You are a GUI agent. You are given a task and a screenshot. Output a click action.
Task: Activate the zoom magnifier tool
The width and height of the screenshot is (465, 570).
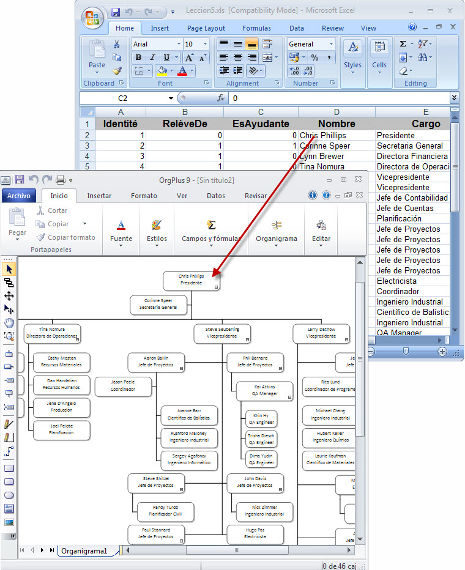[9, 336]
